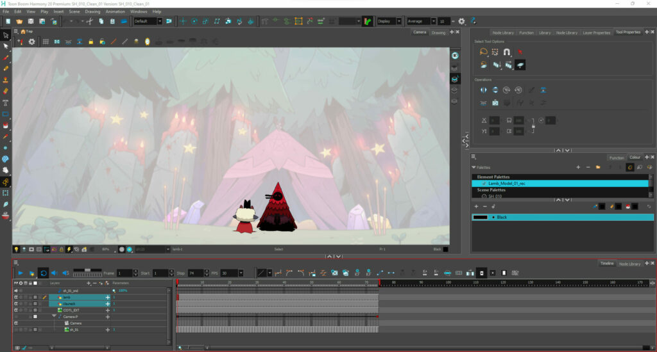
Task: Select the Rectangle shape tool
Action: click(5, 114)
